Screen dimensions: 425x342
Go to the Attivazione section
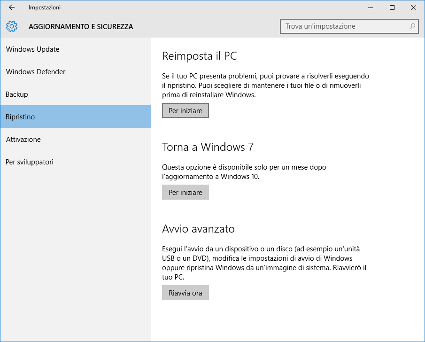tap(75, 139)
